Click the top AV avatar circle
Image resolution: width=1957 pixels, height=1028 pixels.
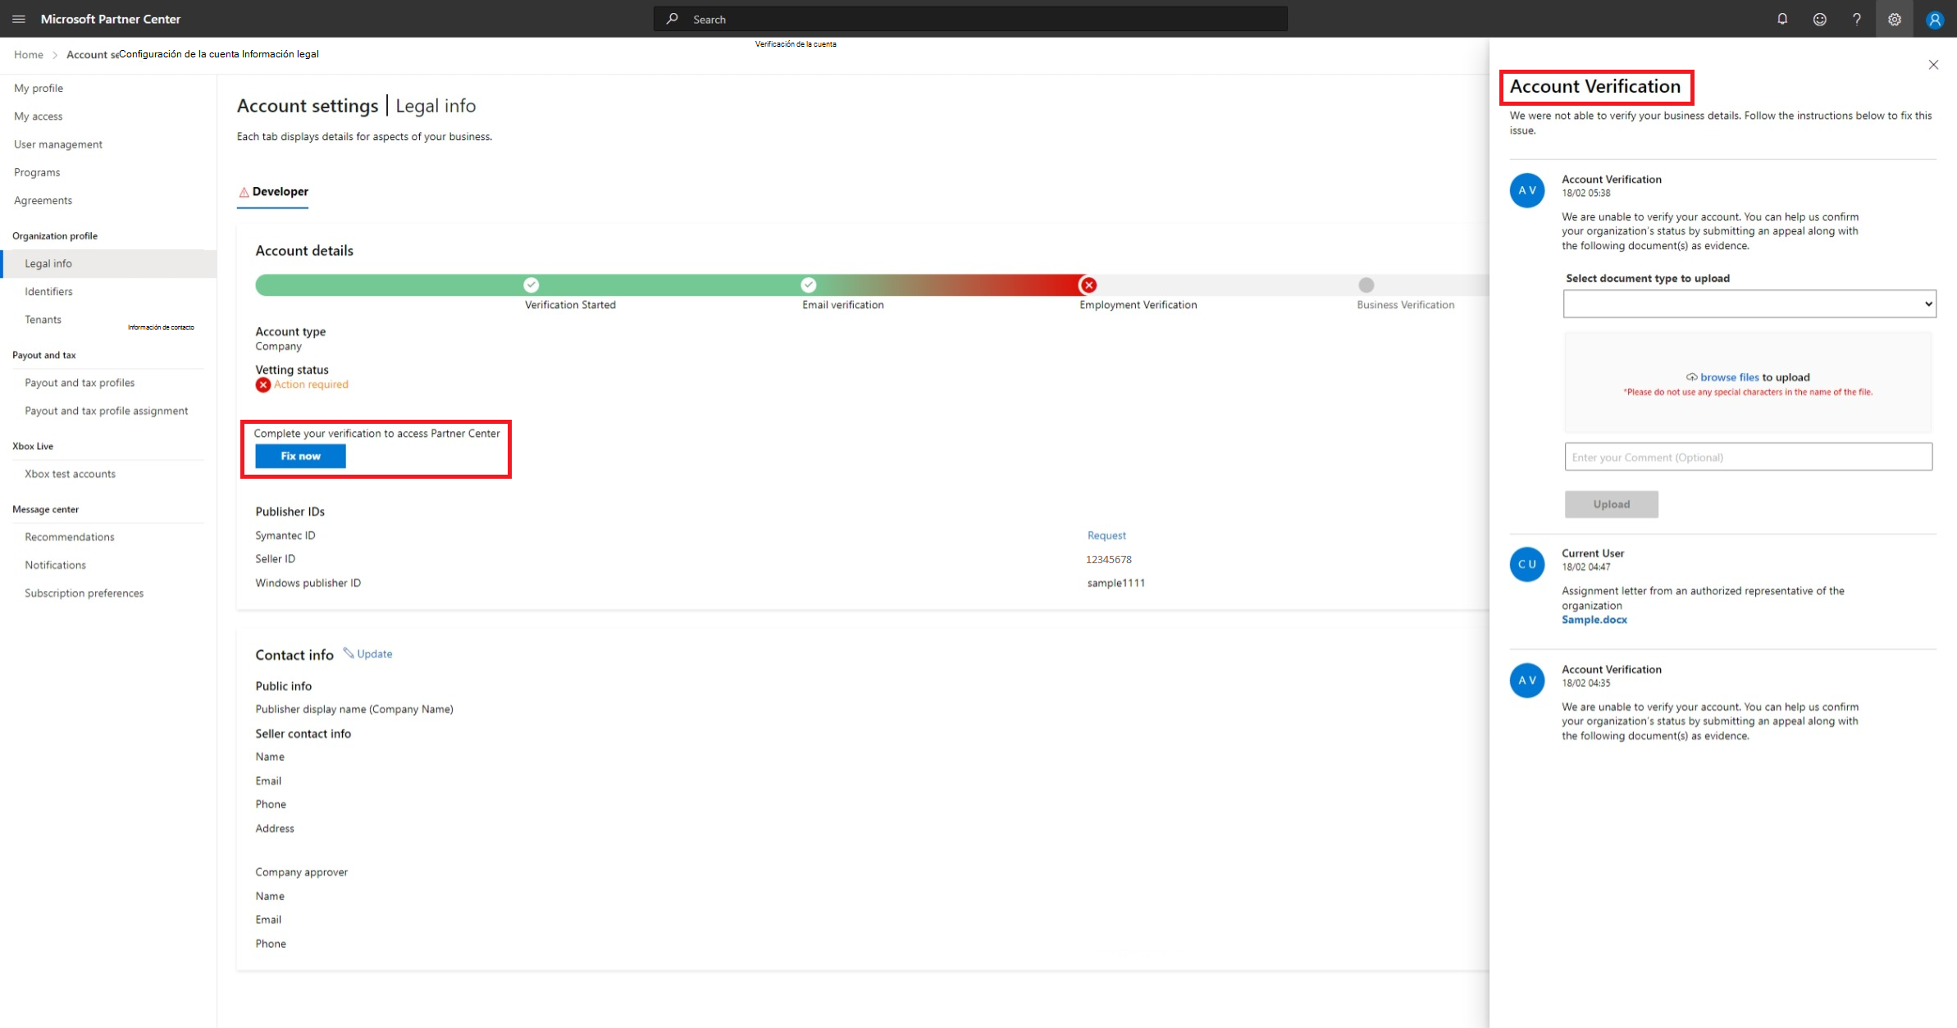(1527, 190)
